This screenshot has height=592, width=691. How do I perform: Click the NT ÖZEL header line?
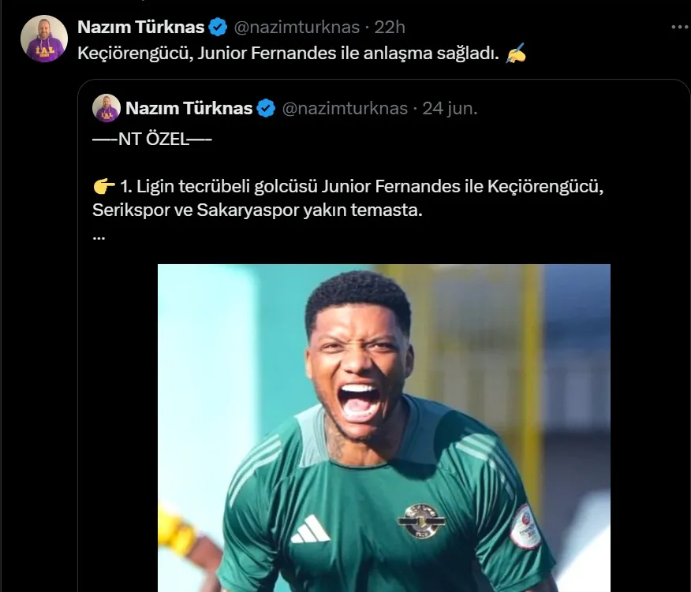(x=152, y=140)
